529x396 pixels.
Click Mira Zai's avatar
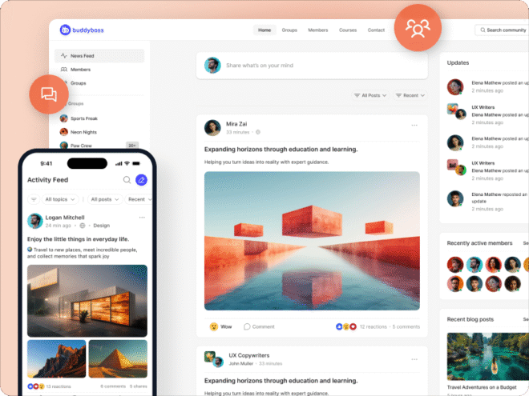click(x=212, y=128)
